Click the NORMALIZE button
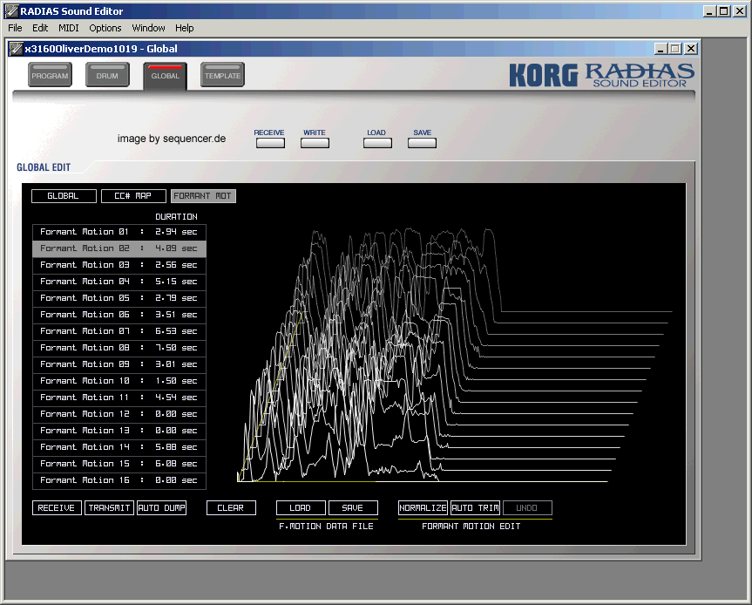Viewport: 752px width, 605px height. [423, 507]
